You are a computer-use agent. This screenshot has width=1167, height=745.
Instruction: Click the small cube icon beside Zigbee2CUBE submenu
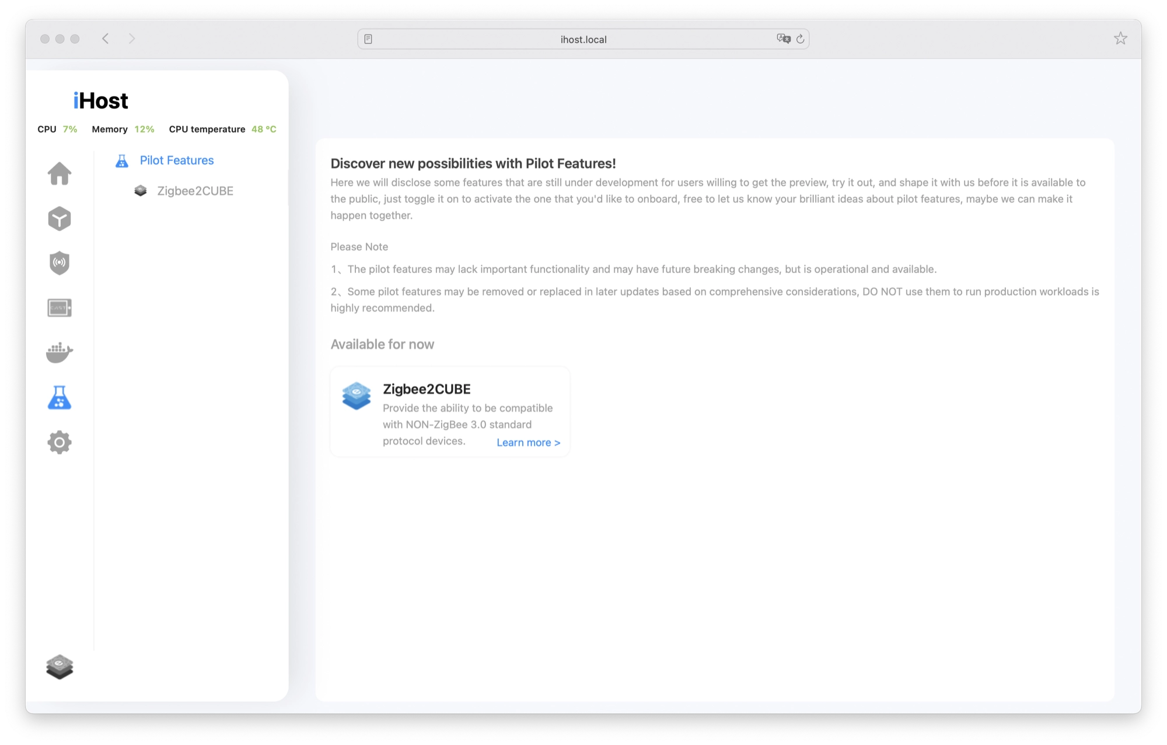click(141, 191)
